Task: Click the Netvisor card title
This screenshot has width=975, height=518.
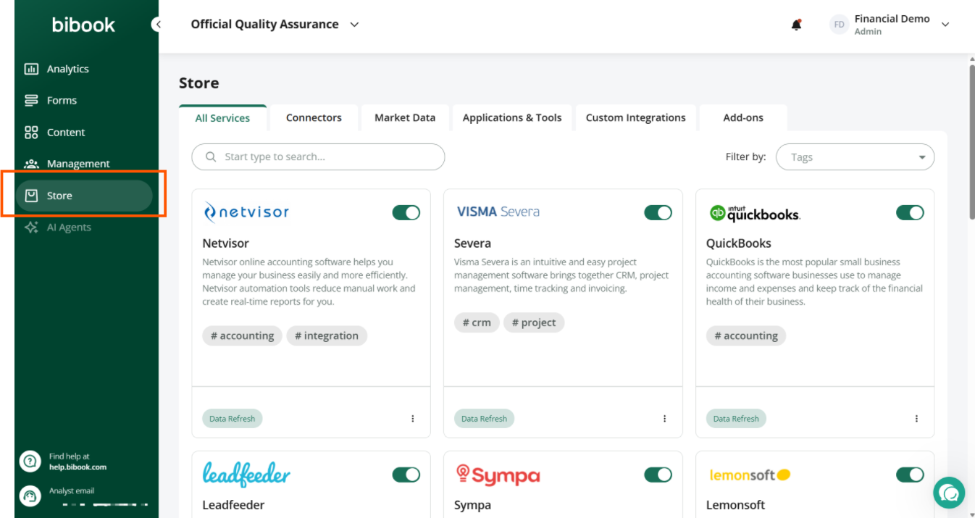Action: pos(225,243)
